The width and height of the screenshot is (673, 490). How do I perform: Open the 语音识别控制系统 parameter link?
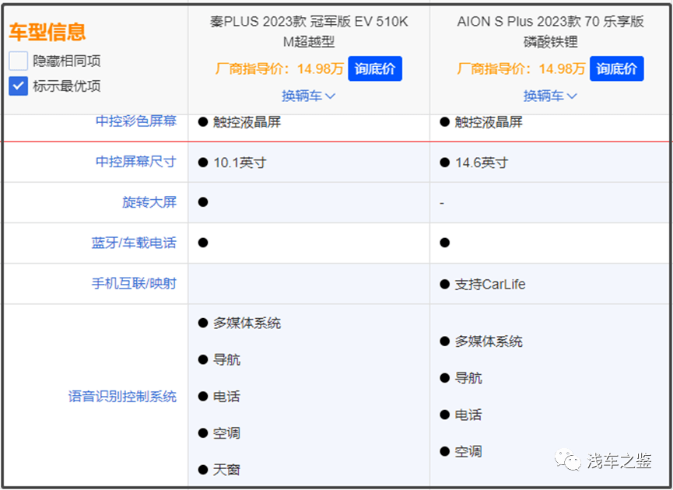click(123, 396)
